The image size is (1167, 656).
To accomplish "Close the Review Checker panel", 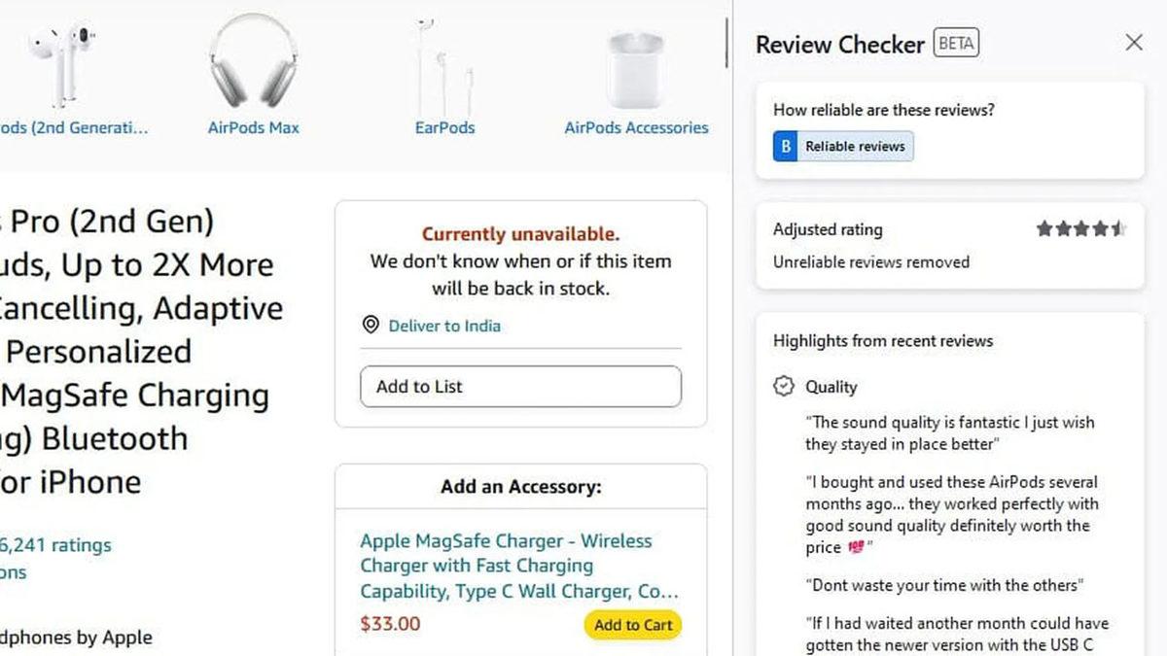I will click(1134, 43).
